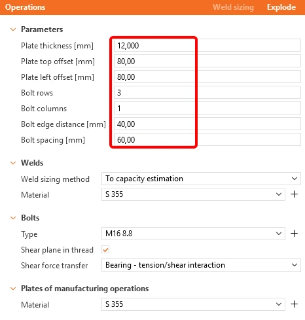Edit the Plate top offset field
The image size is (305, 320).
(207, 61)
